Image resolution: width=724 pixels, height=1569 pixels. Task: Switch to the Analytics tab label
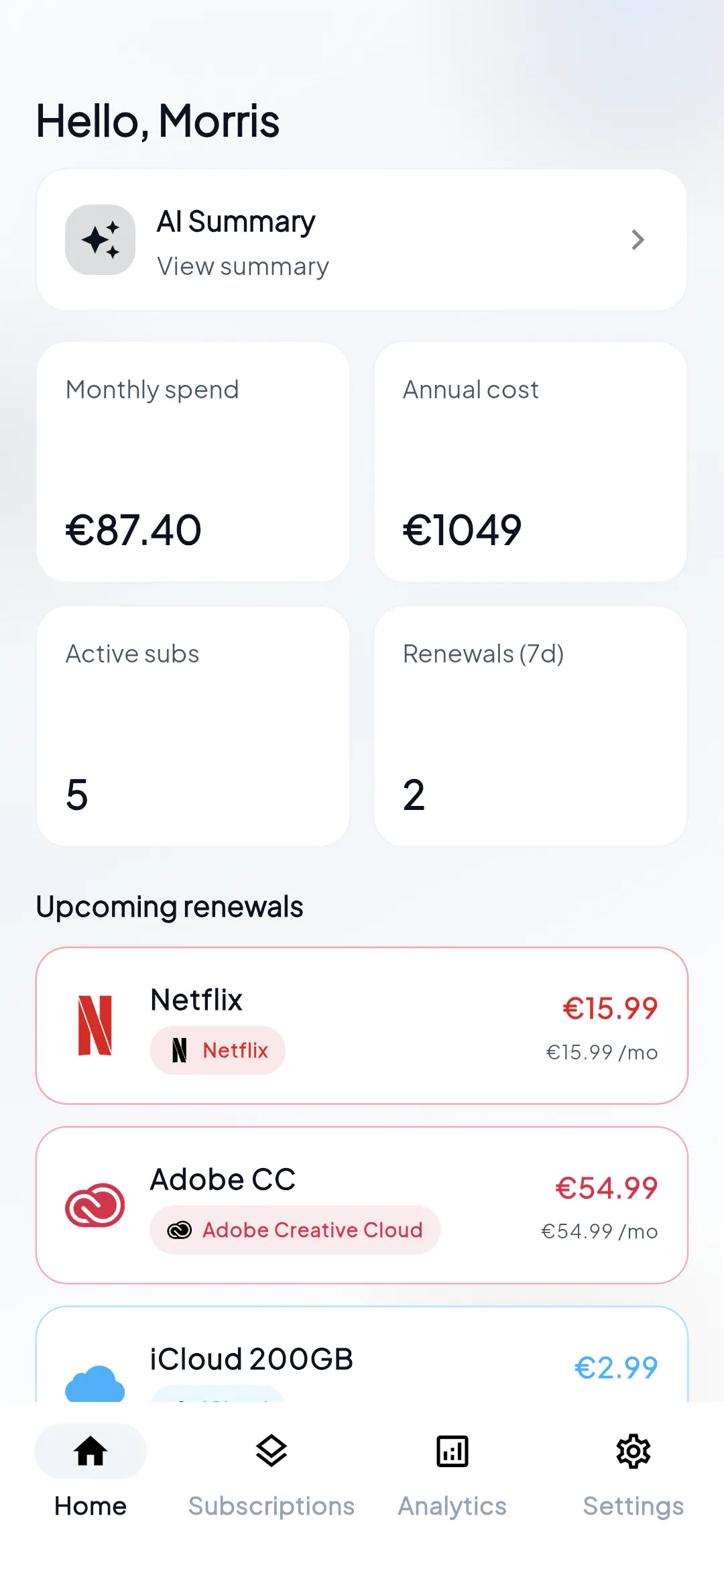pyautogui.click(x=452, y=1507)
